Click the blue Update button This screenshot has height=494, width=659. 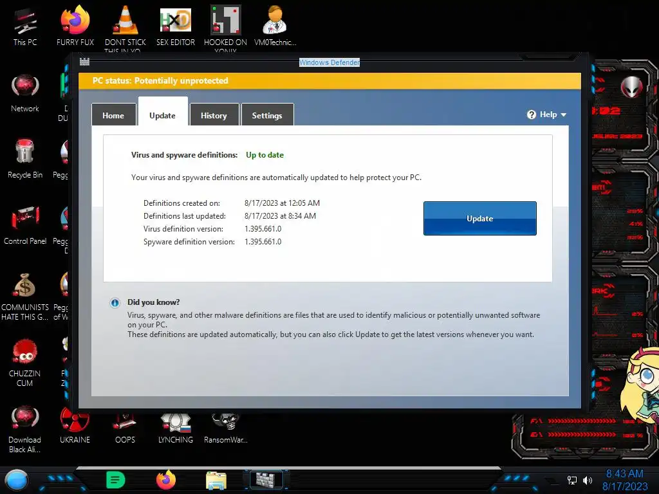coord(479,219)
